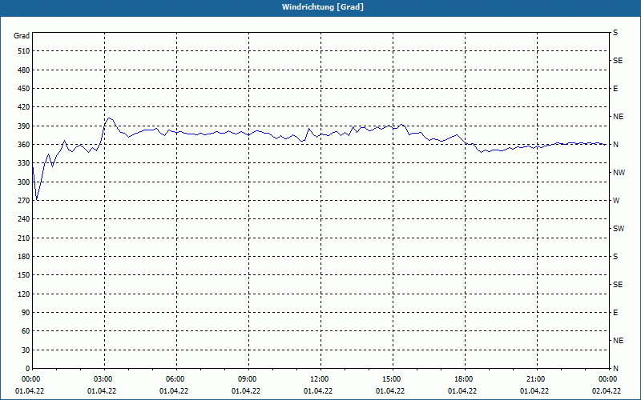
Task: Click the 180 axis value
Action: 24,257
